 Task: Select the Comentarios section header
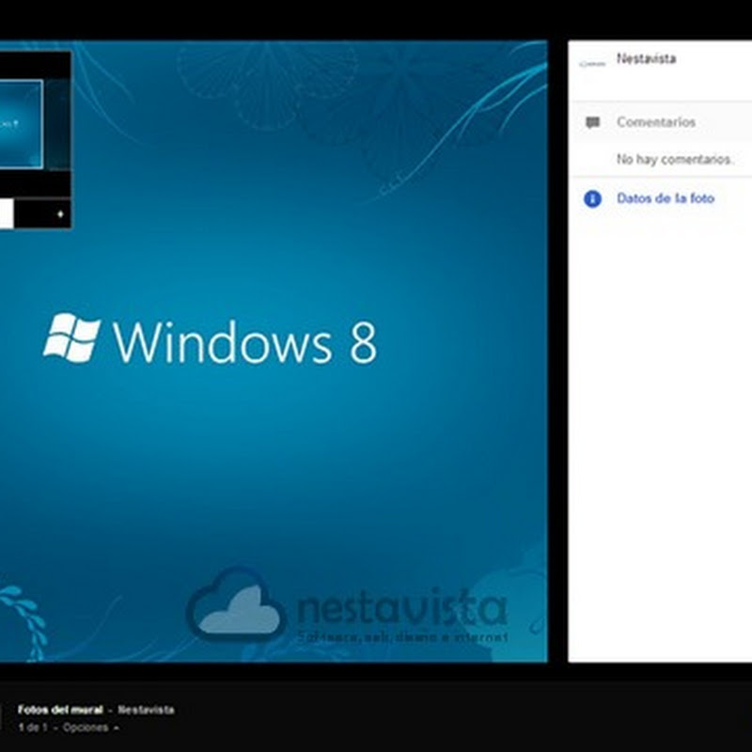point(655,122)
